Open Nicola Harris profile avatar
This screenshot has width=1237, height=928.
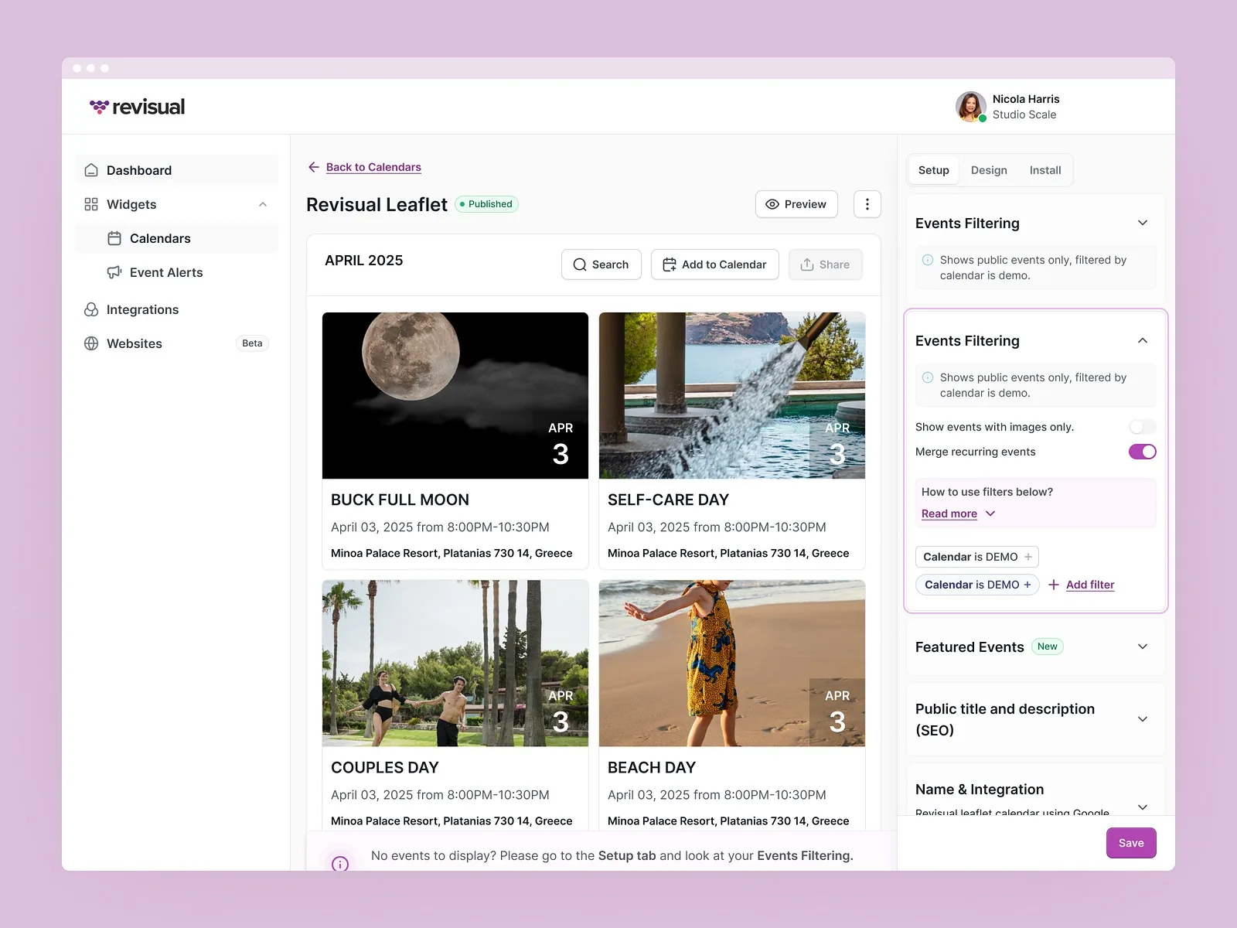(x=970, y=107)
